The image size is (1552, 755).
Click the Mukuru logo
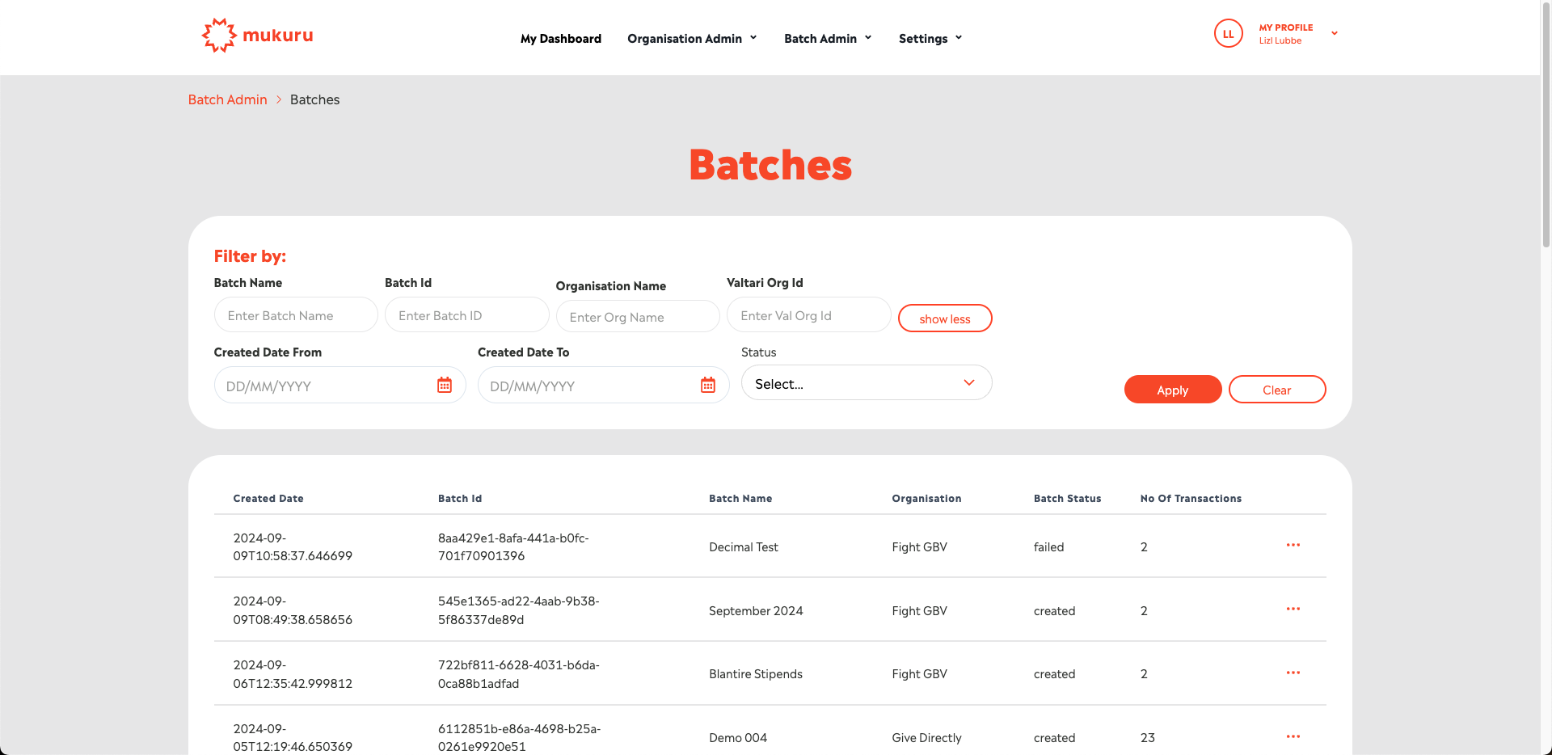click(x=257, y=36)
